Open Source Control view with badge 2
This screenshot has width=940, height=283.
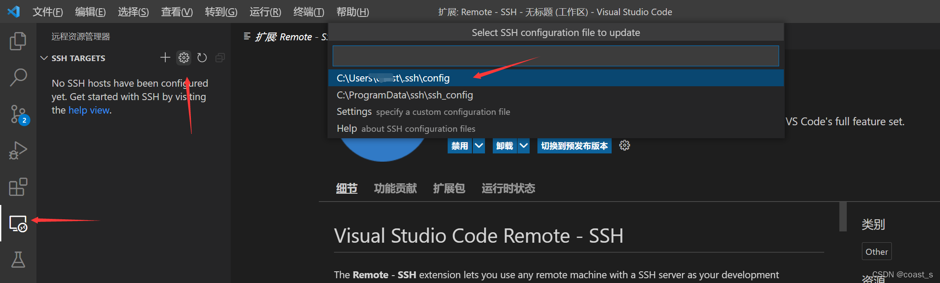click(x=19, y=114)
